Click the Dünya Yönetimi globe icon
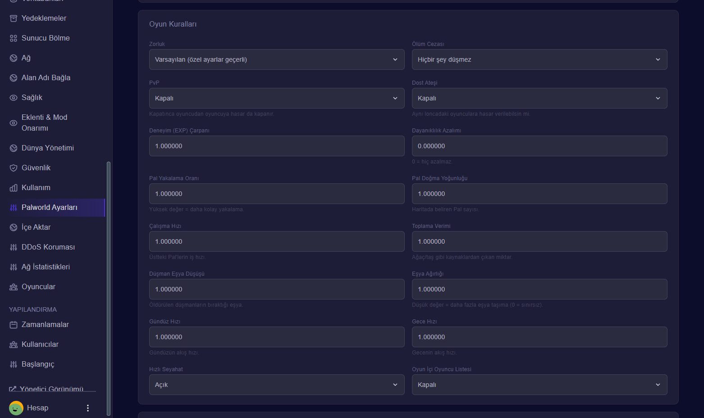 tap(14, 148)
